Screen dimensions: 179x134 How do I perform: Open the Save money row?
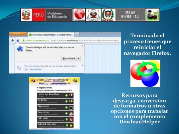55,113
